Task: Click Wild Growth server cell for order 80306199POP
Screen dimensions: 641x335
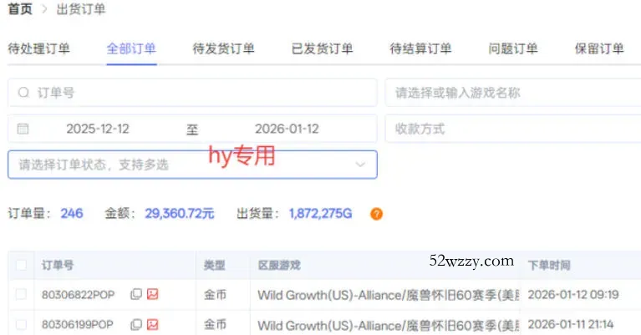Action: pos(389,325)
